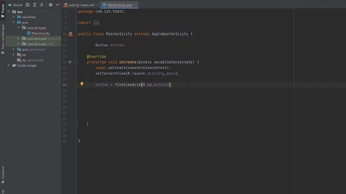Click 'package com.ish.toast;' line

102,11
